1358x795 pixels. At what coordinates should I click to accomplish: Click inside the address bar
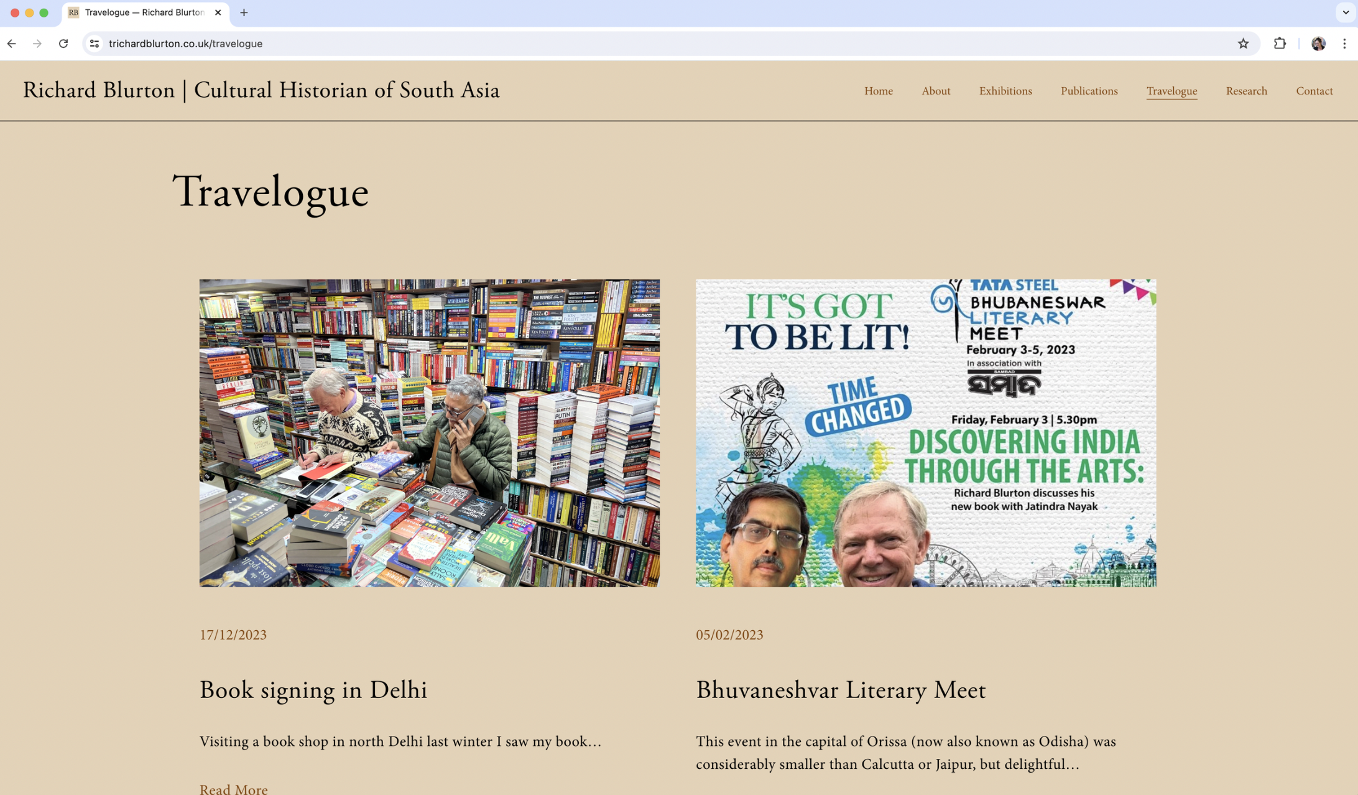(x=249, y=44)
